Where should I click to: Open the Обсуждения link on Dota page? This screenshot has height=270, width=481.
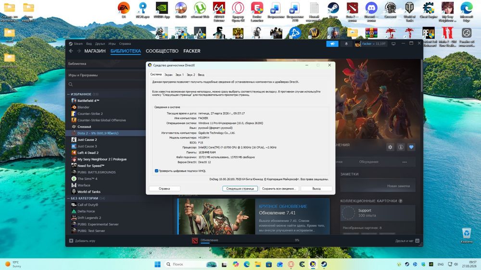coord(368,162)
